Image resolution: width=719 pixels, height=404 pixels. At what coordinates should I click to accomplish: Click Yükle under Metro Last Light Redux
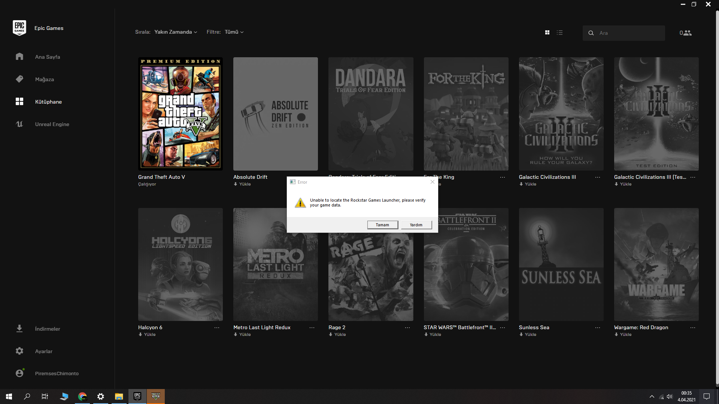point(244,334)
